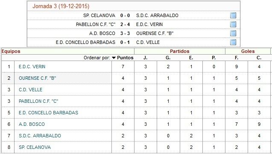Screen dimensions: 272x154
Task: Open C.D. VELLE team link
Action: coord(31,90)
